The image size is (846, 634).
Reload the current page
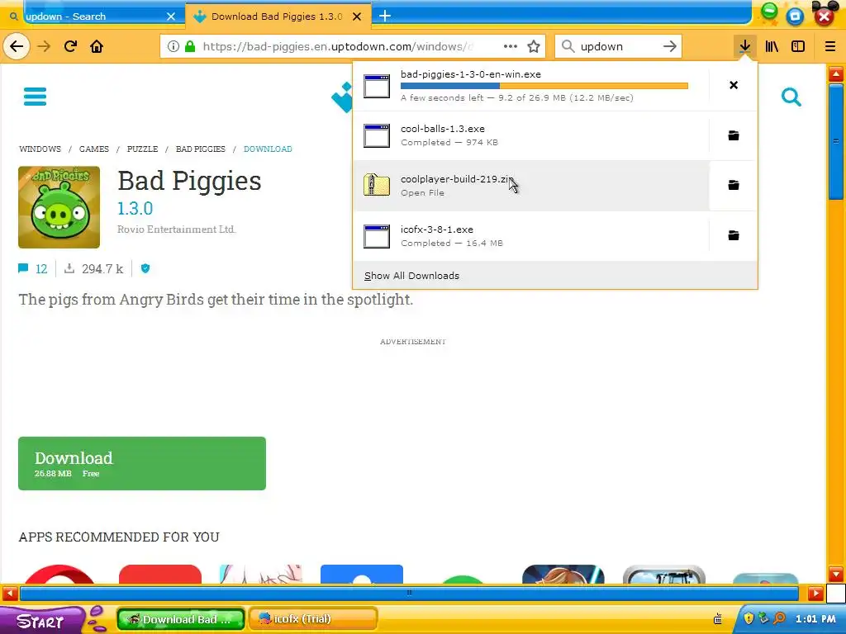pos(70,46)
